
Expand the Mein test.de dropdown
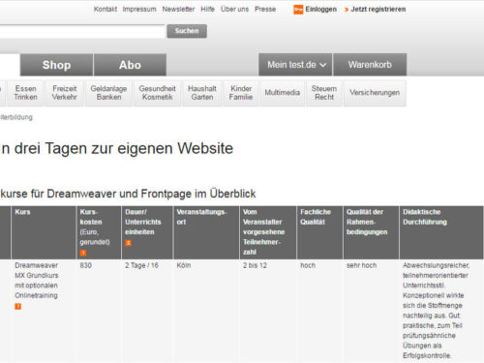[x=295, y=65]
